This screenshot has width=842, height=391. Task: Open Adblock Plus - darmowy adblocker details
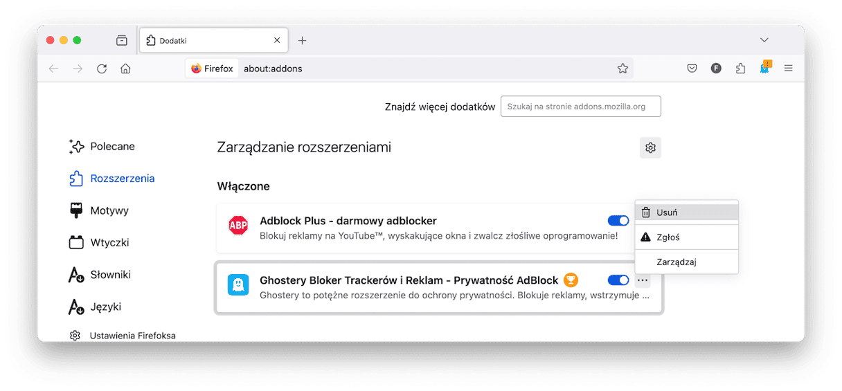click(x=348, y=221)
